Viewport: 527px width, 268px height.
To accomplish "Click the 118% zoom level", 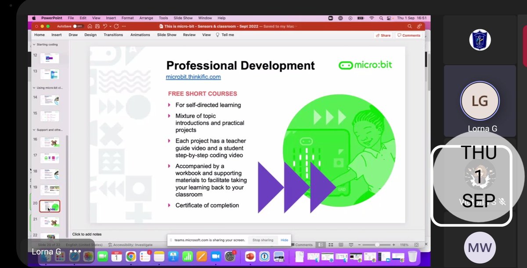I will point(404,245).
